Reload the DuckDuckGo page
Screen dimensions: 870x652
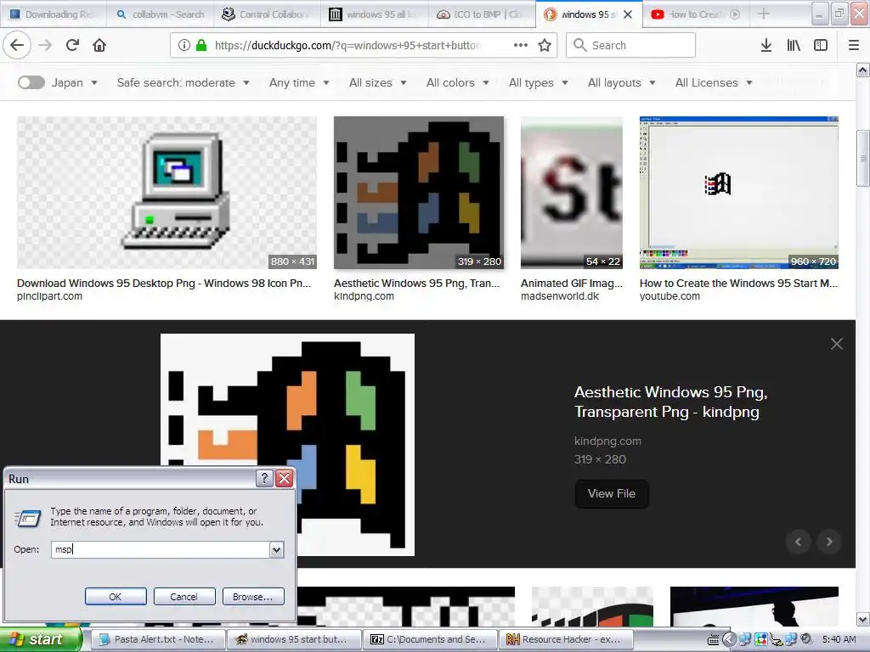[x=72, y=45]
